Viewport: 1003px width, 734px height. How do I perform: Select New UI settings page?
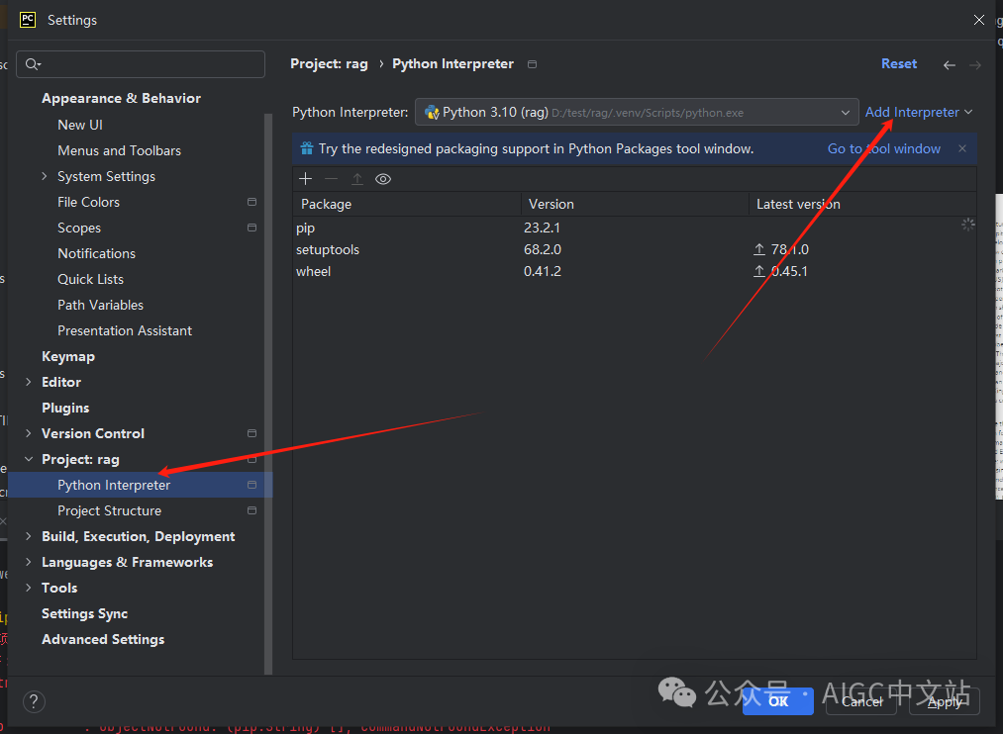[x=80, y=125]
